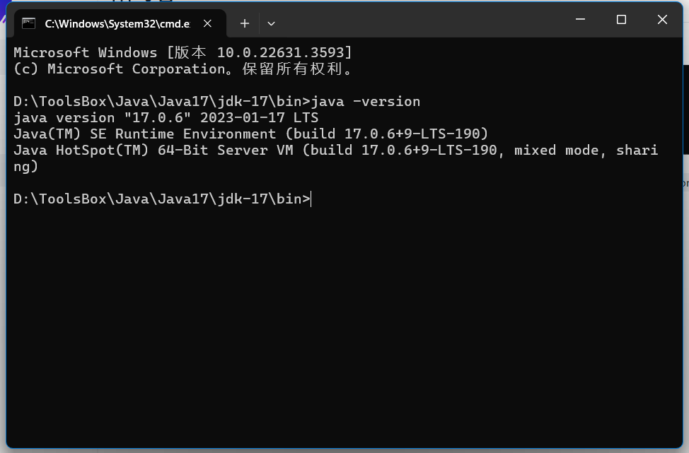689x453 pixels.
Task: Close the cmd.exe terminal tab
Action: (208, 23)
